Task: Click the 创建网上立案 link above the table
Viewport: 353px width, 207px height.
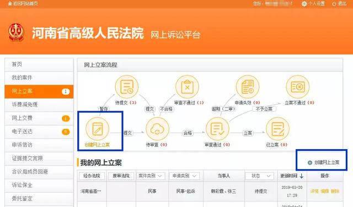Action: 327,162
